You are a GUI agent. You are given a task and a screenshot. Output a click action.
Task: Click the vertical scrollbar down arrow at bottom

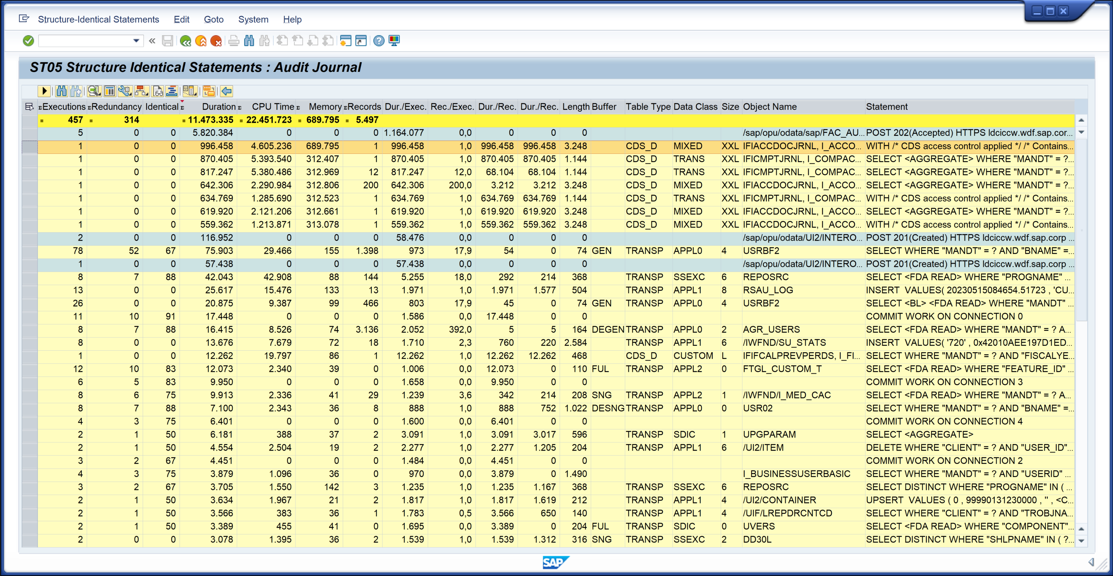pos(1082,541)
